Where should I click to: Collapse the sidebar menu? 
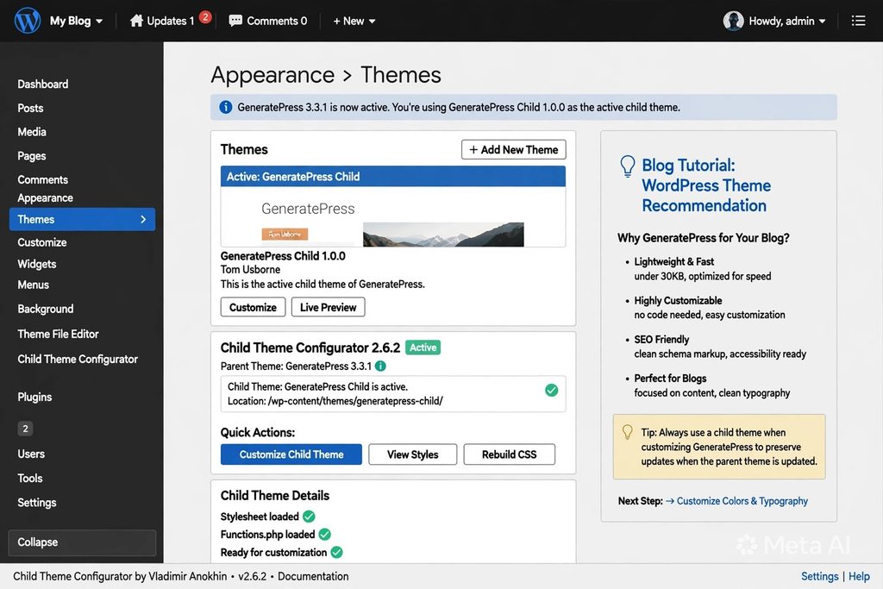click(x=82, y=542)
